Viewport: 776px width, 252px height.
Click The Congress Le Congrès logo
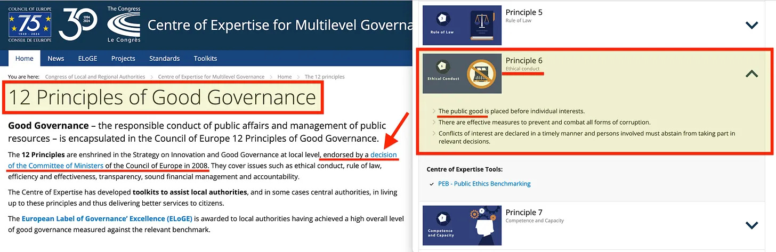point(124,25)
